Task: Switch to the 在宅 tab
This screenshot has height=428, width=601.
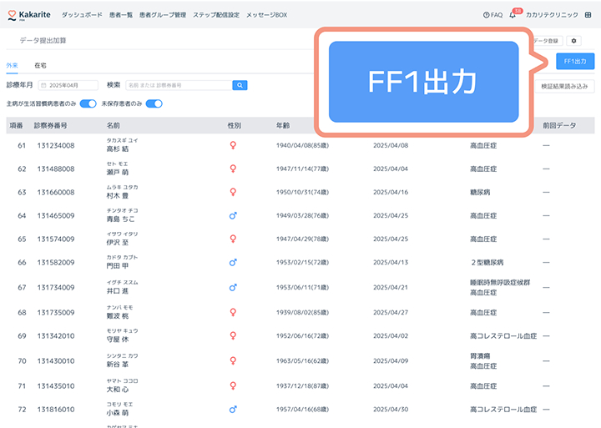Action: (40, 65)
